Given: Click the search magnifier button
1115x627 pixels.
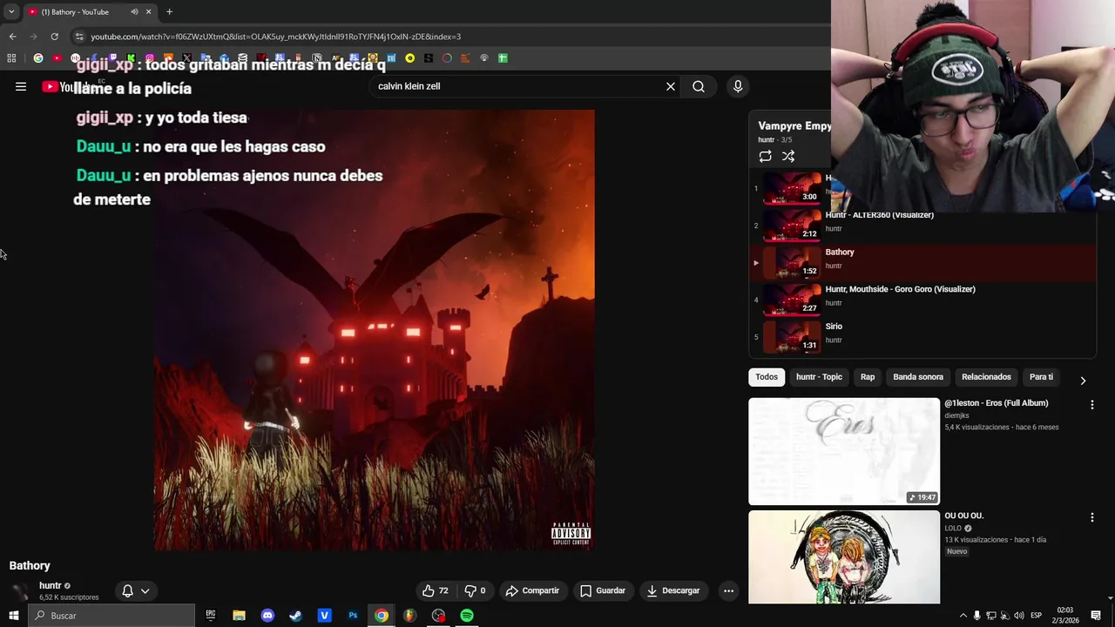Looking at the screenshot, I should 699,86.
